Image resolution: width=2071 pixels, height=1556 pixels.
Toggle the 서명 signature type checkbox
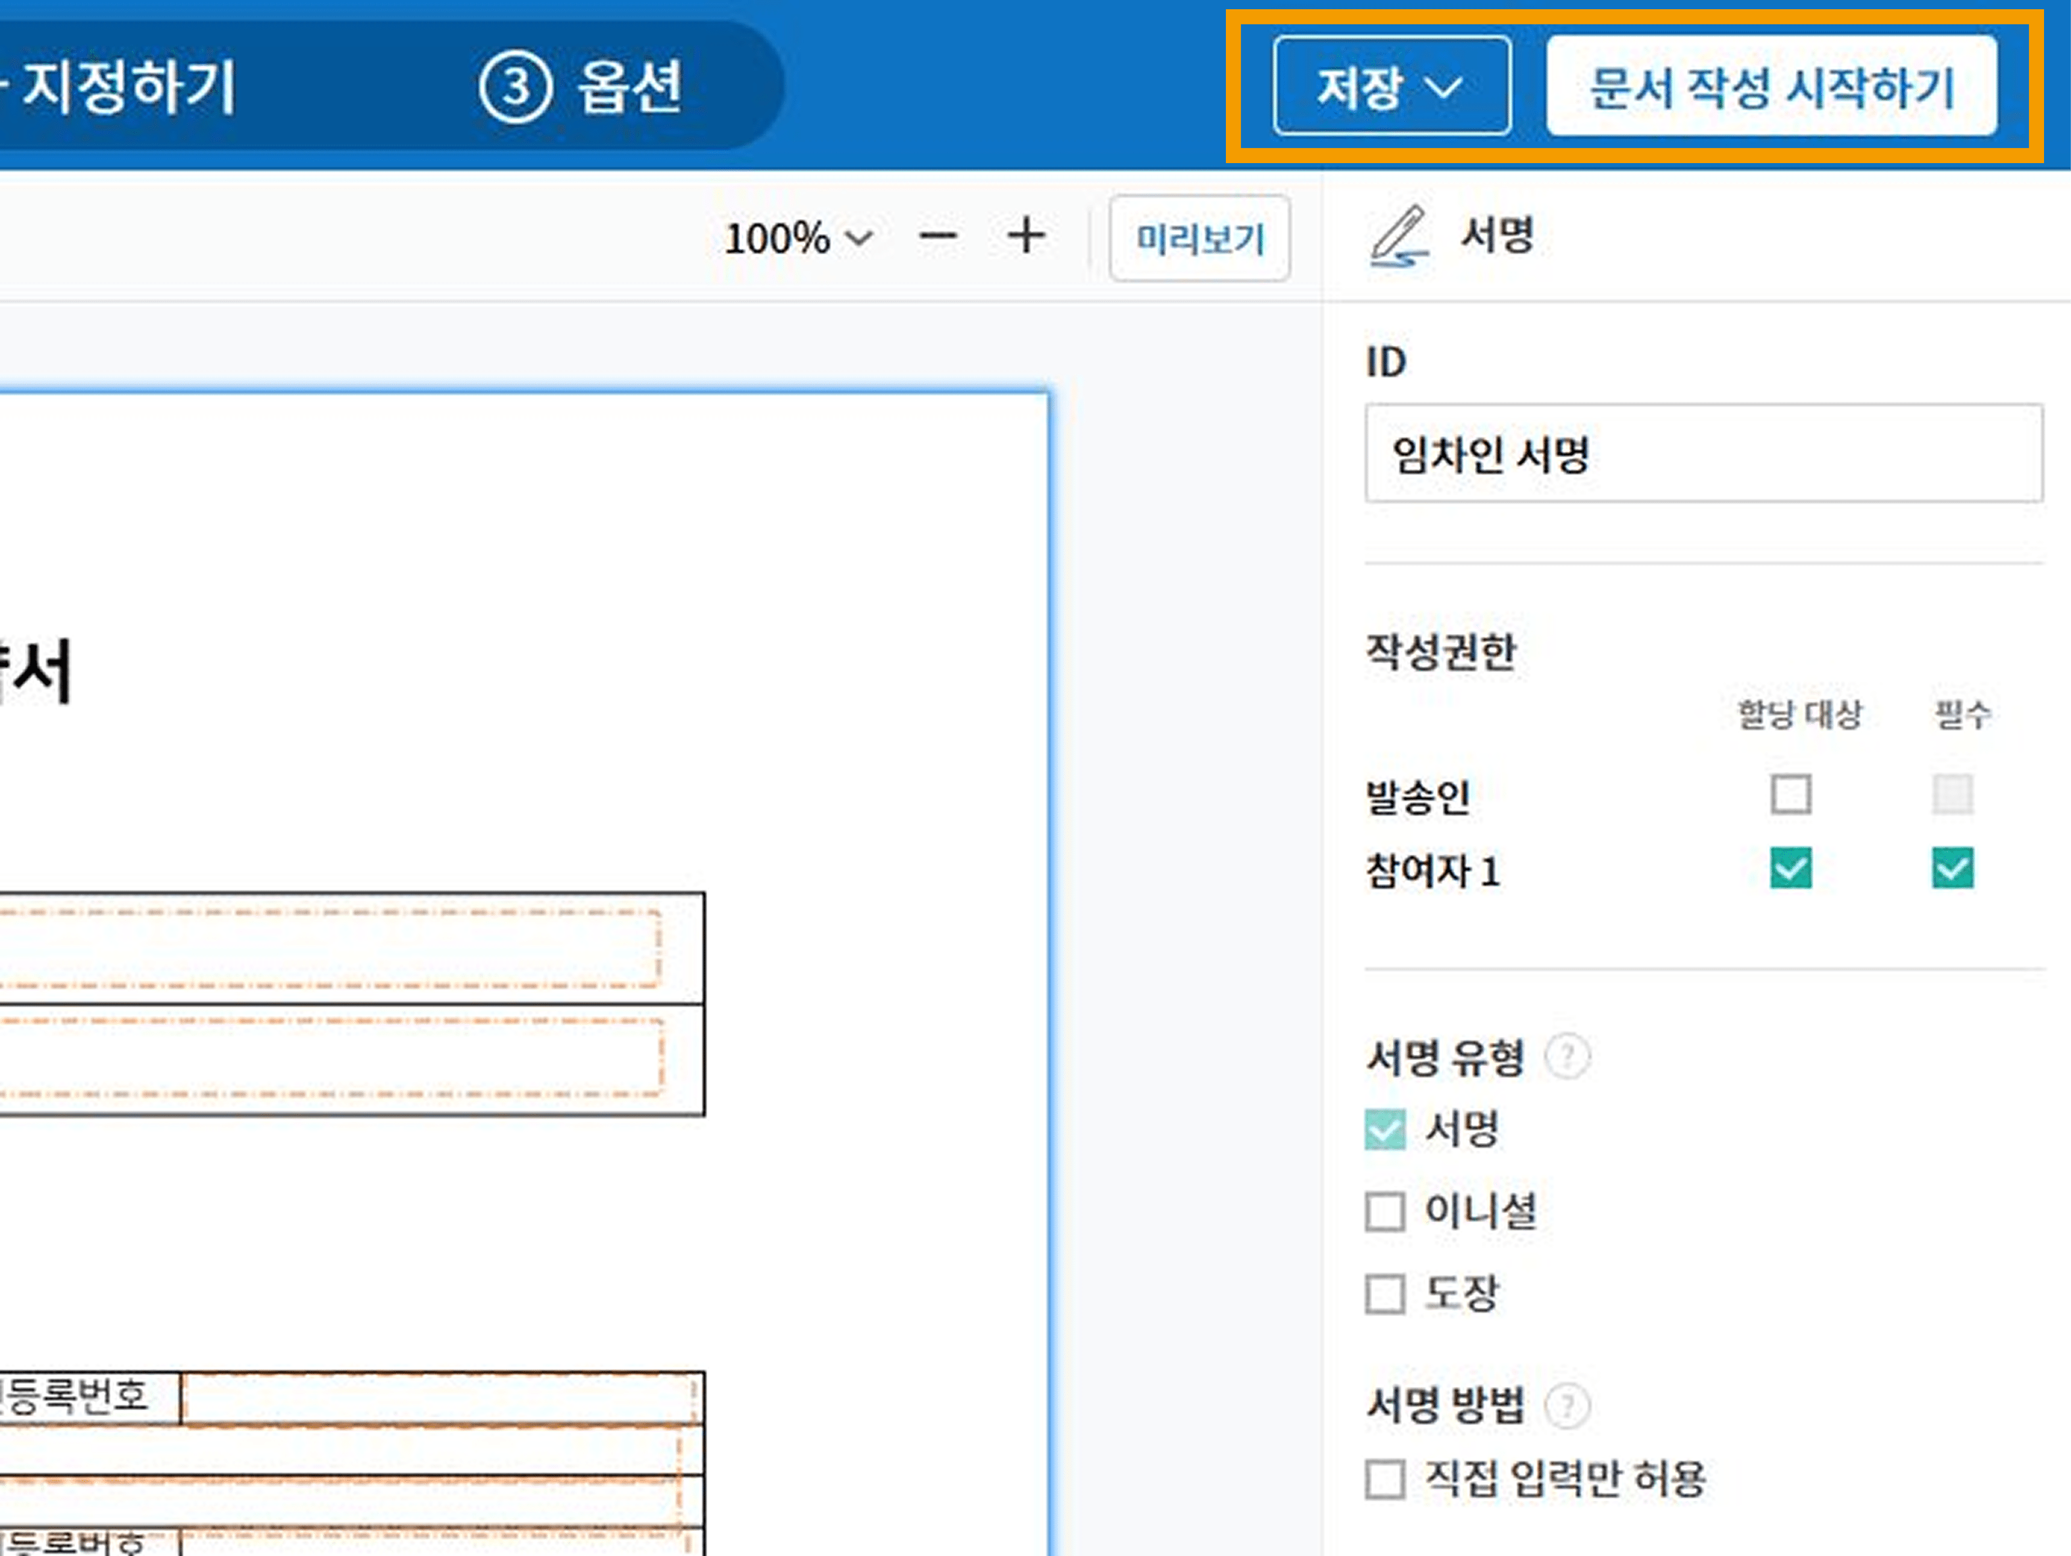tap(1385, 1130)
